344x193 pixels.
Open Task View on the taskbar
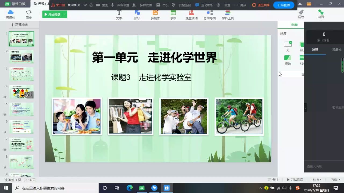(x=117, y=188)
